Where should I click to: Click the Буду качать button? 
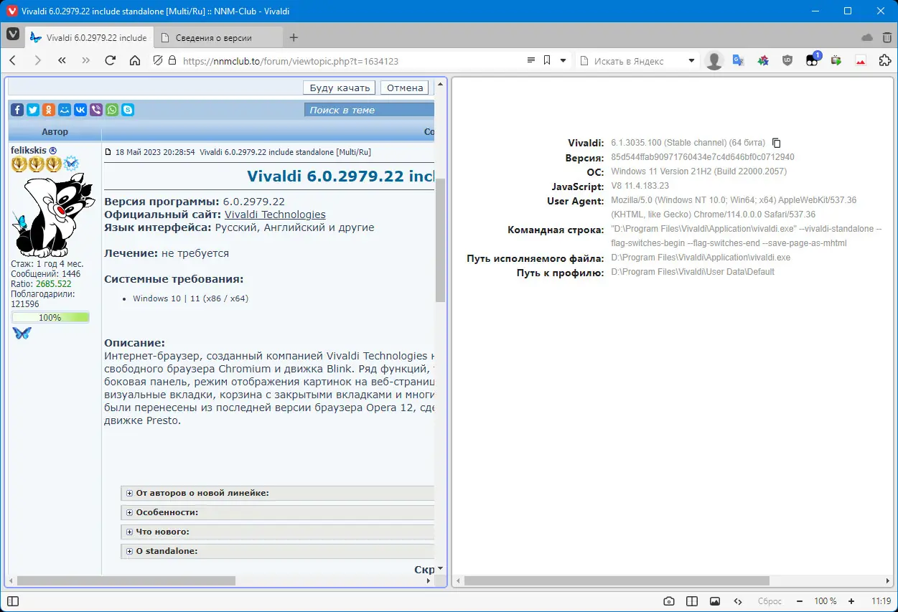(x=340, y=88)
